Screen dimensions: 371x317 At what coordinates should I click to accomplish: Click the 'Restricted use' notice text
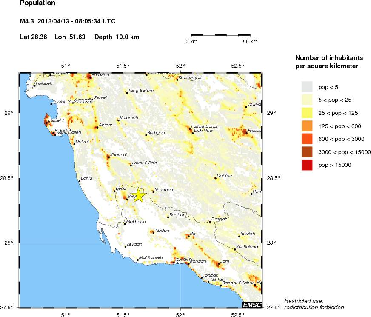click(x=304, y=301)
